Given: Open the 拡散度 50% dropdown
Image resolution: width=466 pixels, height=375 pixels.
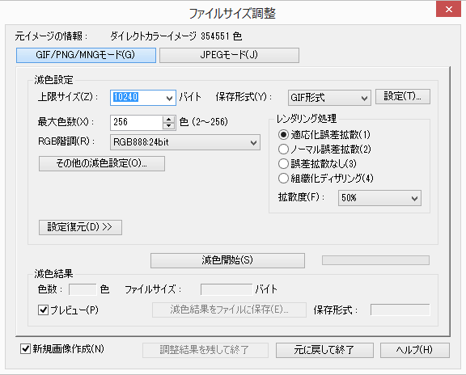Looking at the screenshot, I should pyautogui.click(x=379, y=198).
